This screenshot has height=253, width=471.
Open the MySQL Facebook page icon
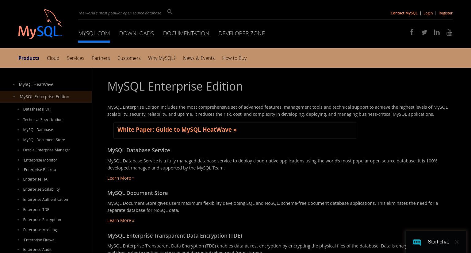click(412, 32)
